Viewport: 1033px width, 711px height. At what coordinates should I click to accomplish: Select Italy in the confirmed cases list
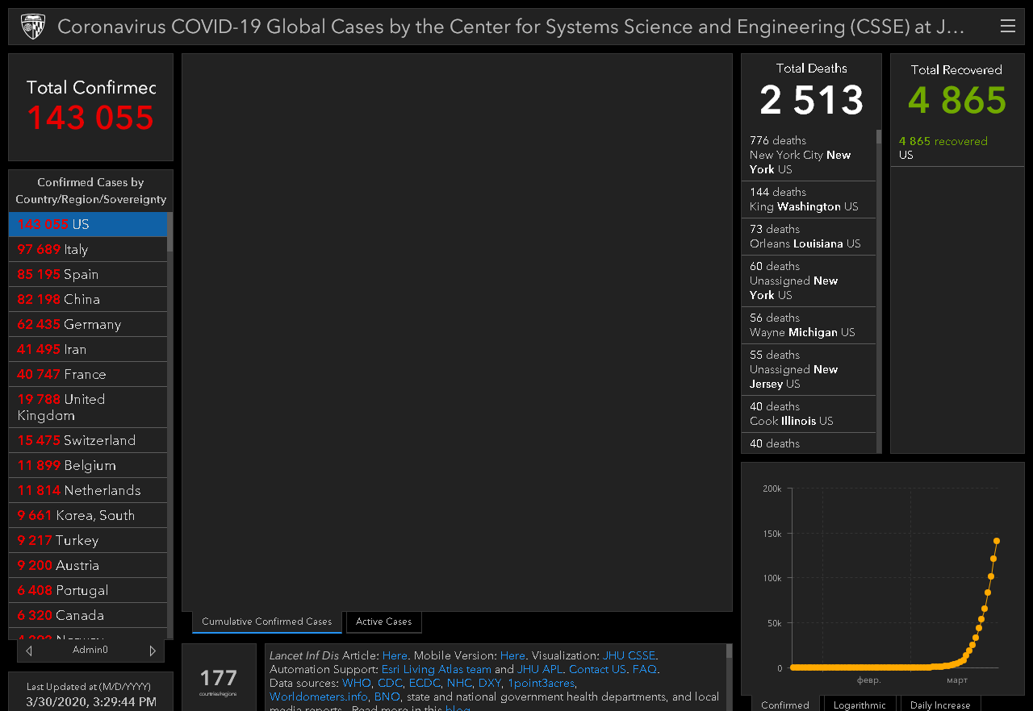[x=88, y=250]
